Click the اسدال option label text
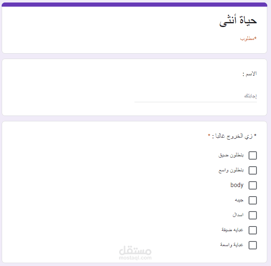 coord(238,215)
